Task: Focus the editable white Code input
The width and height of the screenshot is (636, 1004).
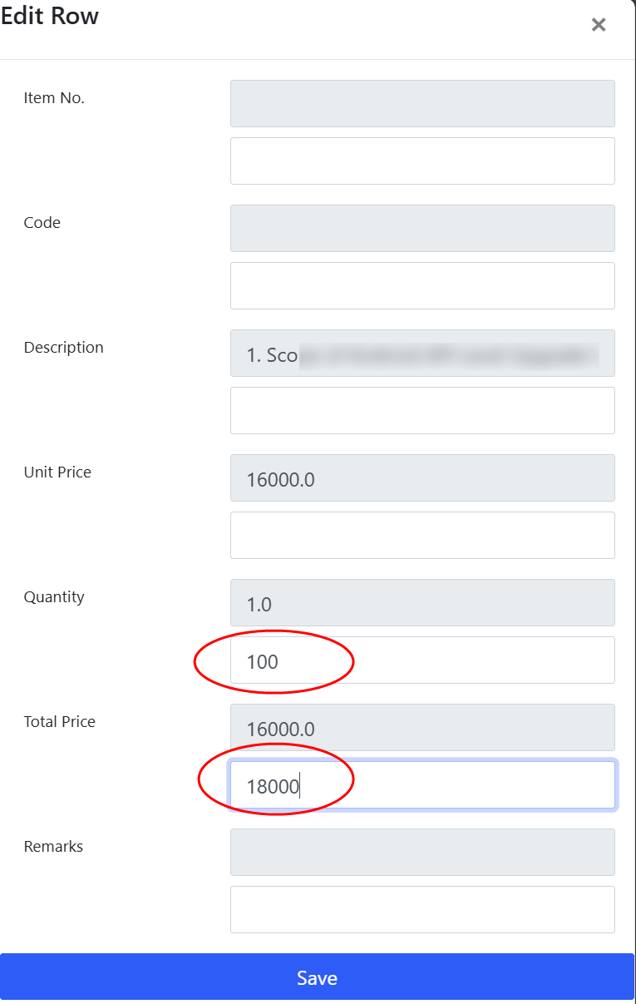Action: point(422,285)
